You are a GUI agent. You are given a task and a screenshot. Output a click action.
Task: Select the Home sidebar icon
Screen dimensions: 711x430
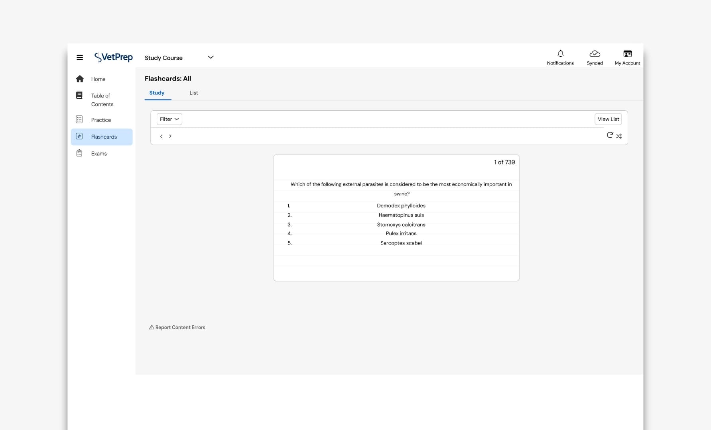(x=80, y=79)
